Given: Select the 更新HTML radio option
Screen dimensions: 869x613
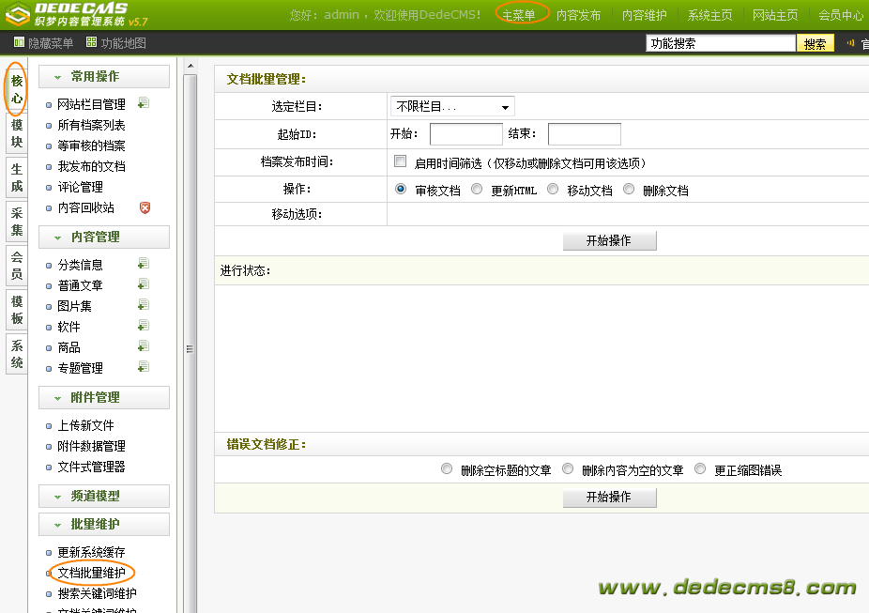Looking at the screenshot, I should click(477, 189).
